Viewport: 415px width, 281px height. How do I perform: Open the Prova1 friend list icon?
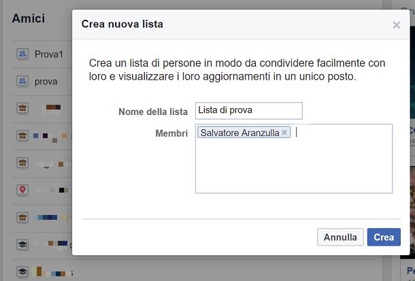tap(22, 54)
